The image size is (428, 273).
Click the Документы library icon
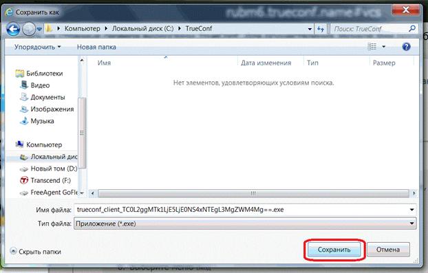click(24, 97)
